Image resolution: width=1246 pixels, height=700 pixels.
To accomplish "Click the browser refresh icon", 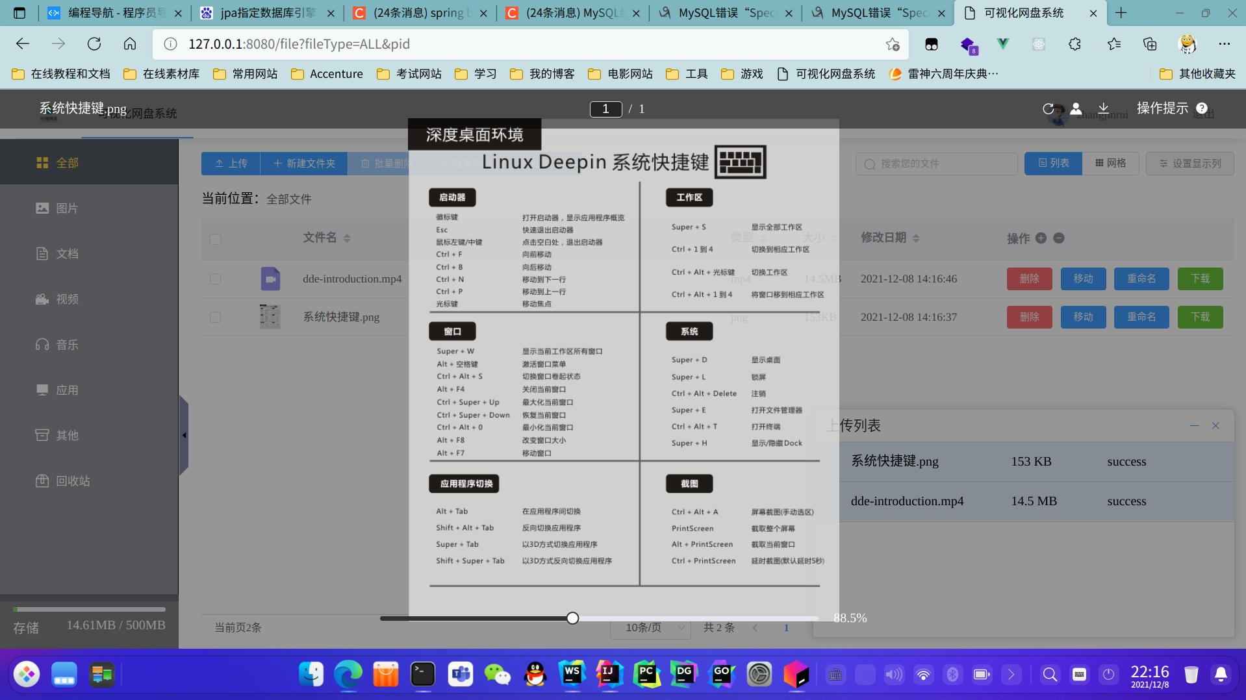I will tap(94, 44).
